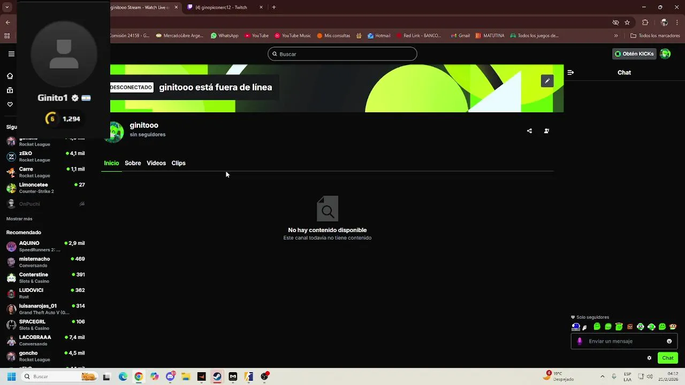This screenshot has height=385, width=685.
Task: Open recommended channel Conterstine
Action: tap(45, 278)
